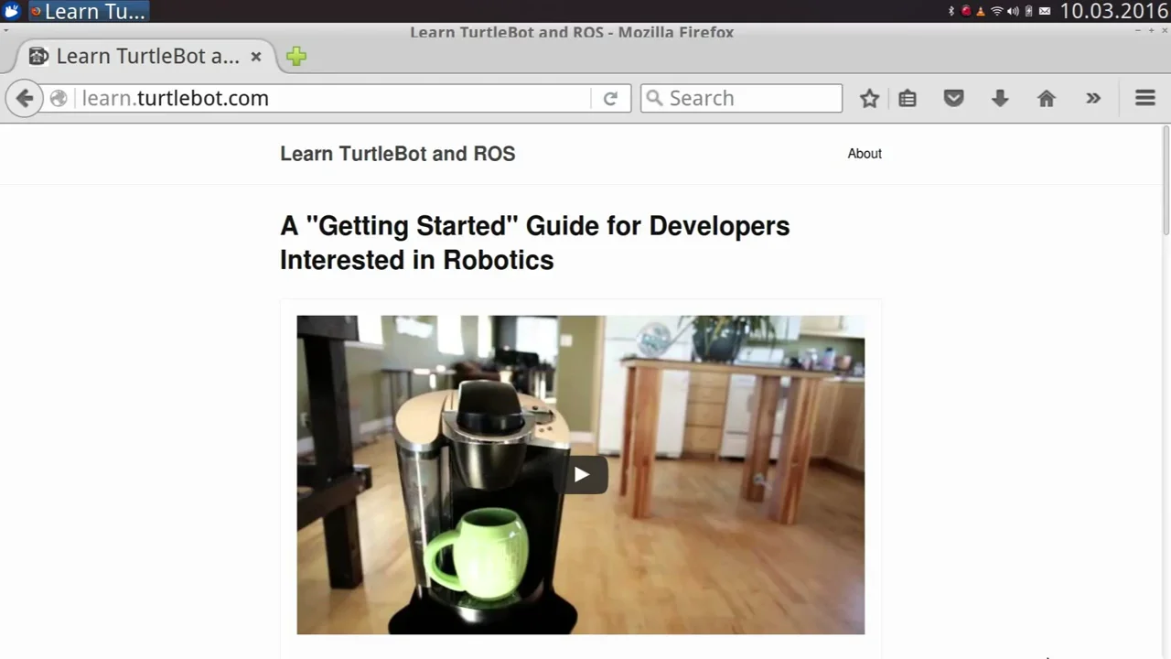Open the Downloads arrow icon
Image resolution: width=1171 pixels, height=659 pixels.
(1000, 98)
